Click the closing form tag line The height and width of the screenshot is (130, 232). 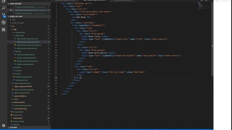[x=76, y=80]
